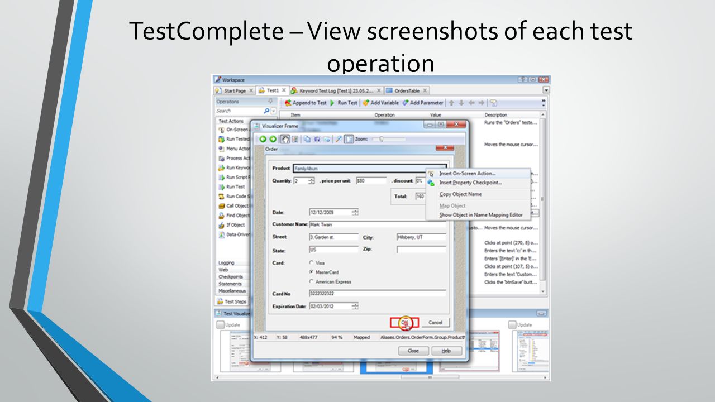Expand the Logging operations category
This screenshot has height=402, width=715.
231,262
